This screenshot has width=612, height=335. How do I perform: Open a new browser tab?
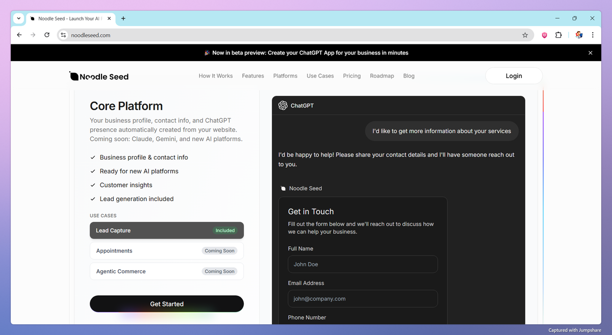123,18
